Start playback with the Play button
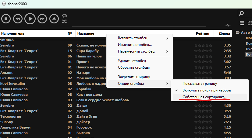Image resolution: width=252 pixels, height=138 pixels. tap(30, 19)
